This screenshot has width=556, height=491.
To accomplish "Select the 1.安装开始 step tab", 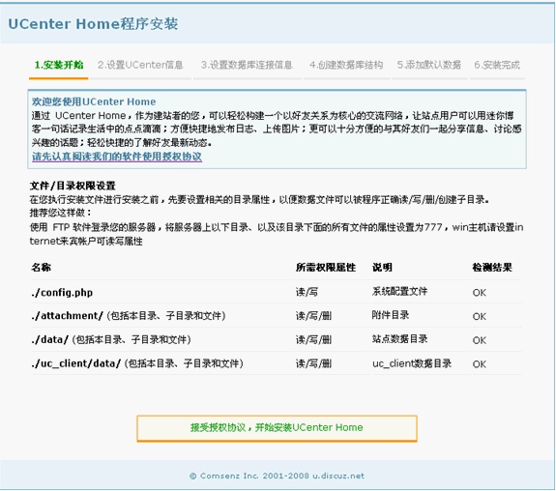I will (59, 65).
